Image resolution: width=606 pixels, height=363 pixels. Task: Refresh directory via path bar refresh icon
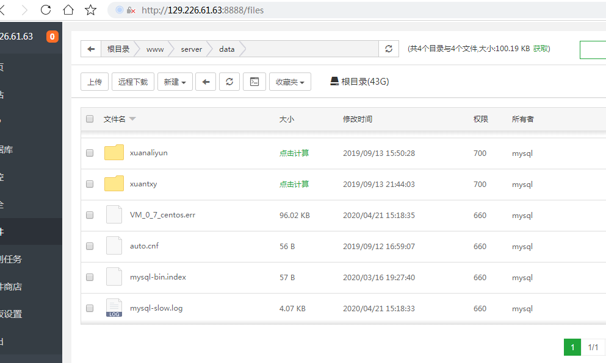389,49
